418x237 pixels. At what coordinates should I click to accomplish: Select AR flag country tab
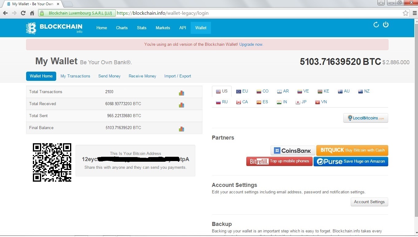pos(283,91)
